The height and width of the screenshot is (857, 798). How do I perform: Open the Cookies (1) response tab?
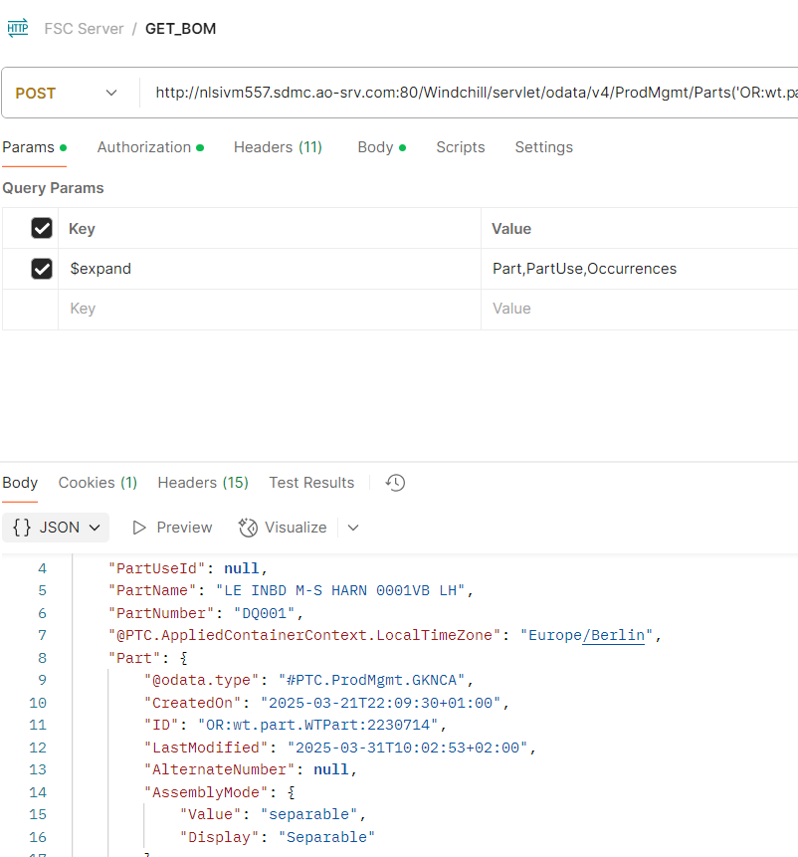click(x=97, y=482)
